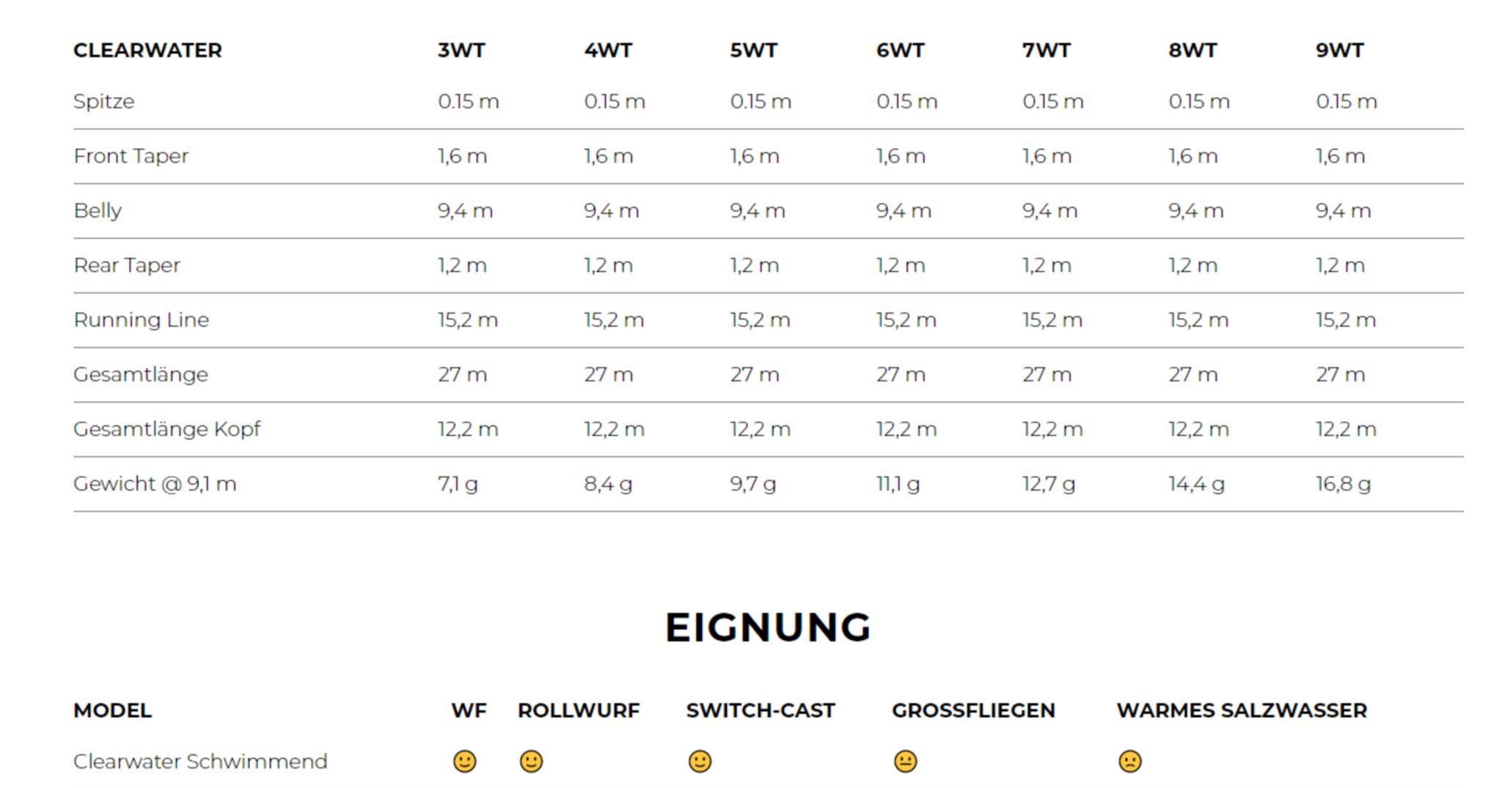Click the neutral face under GROSSFLIEGEN
Viewport: 1502px width, 788px height.
pos(905,762)
